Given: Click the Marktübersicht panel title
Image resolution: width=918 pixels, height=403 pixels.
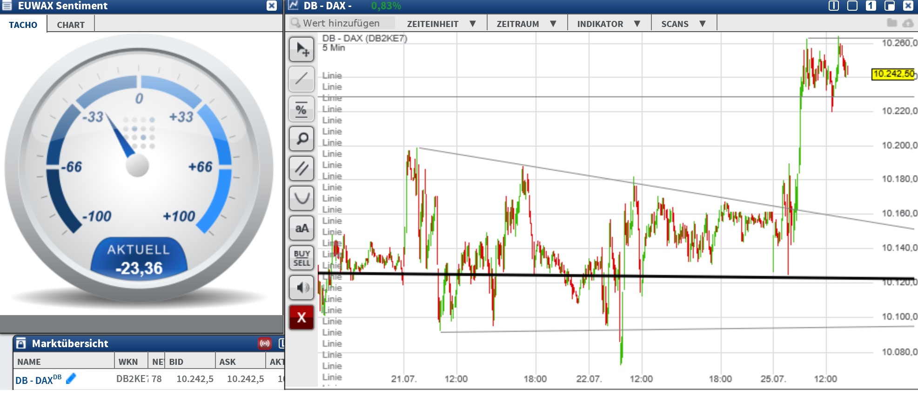Looking at the screenshot, I should click(x=70, y=343).
